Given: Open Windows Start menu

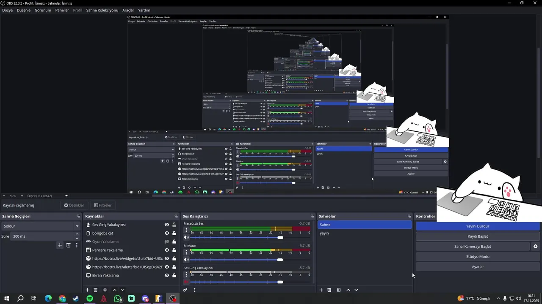Looking at the screenshot, I should (7, 299).
